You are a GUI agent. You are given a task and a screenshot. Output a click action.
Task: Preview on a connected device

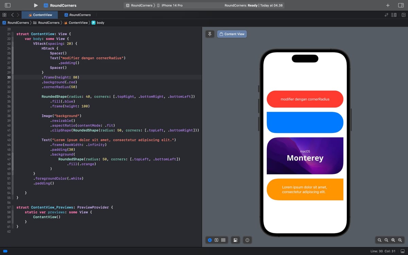point(247,240)
